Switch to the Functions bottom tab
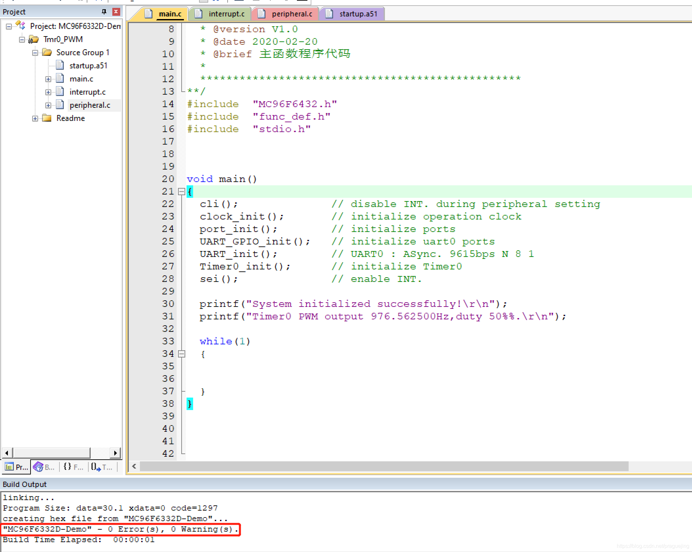Screen dimensions: 692x552 pyautogui.click(x=73, y=467)
